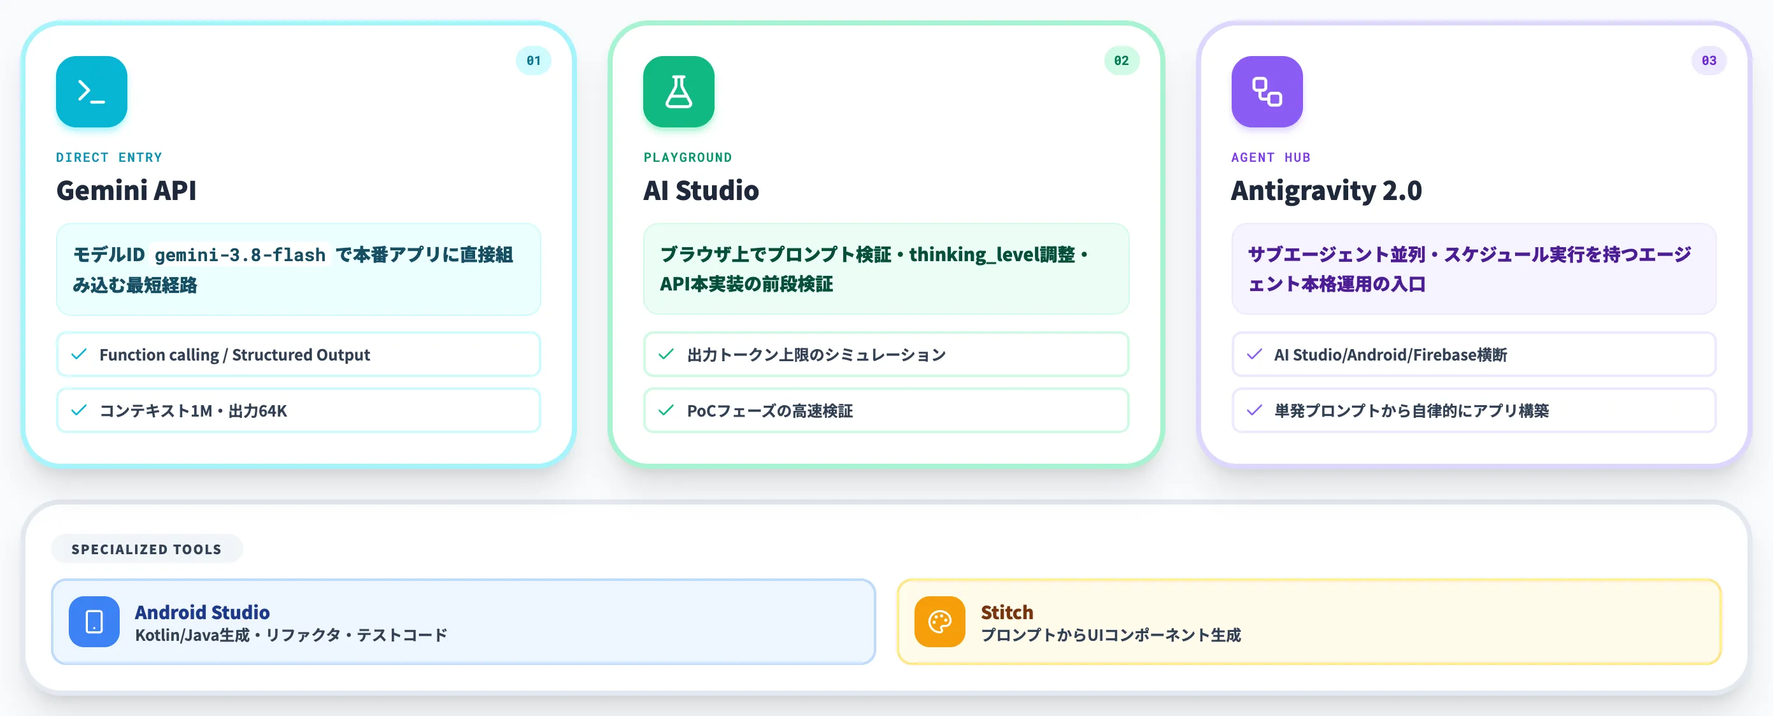Click the DIRECT ENTRY label

(109, 157)
